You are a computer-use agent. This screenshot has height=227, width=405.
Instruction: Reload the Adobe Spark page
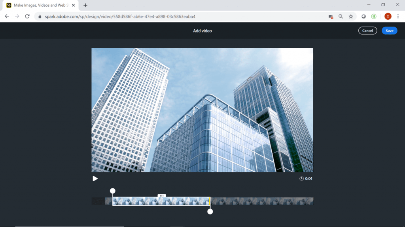pyautogui.click(x=27, y=17)
